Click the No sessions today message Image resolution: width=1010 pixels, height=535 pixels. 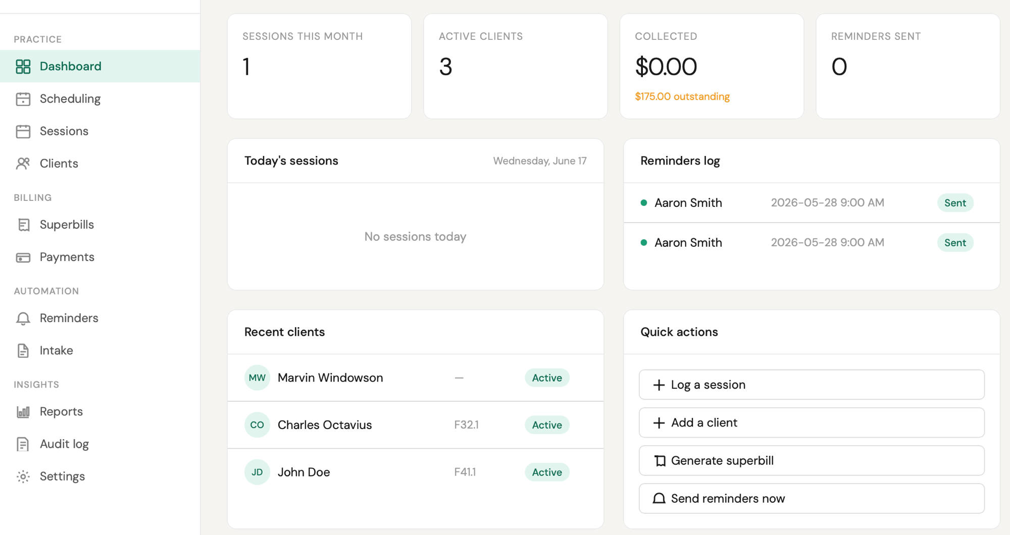tap(415, 236)
